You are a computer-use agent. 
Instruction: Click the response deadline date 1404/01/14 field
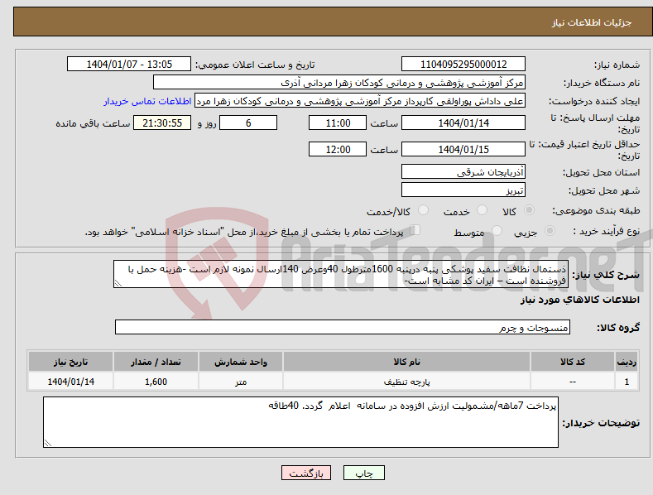coord(463,123)
